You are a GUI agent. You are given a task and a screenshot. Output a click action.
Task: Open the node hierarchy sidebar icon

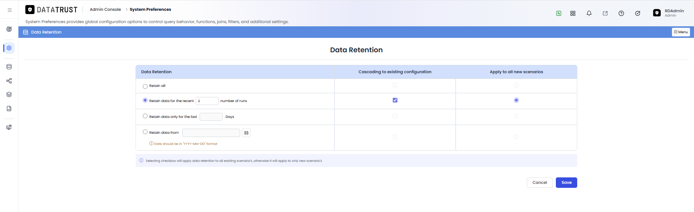(x=9, y=81)
